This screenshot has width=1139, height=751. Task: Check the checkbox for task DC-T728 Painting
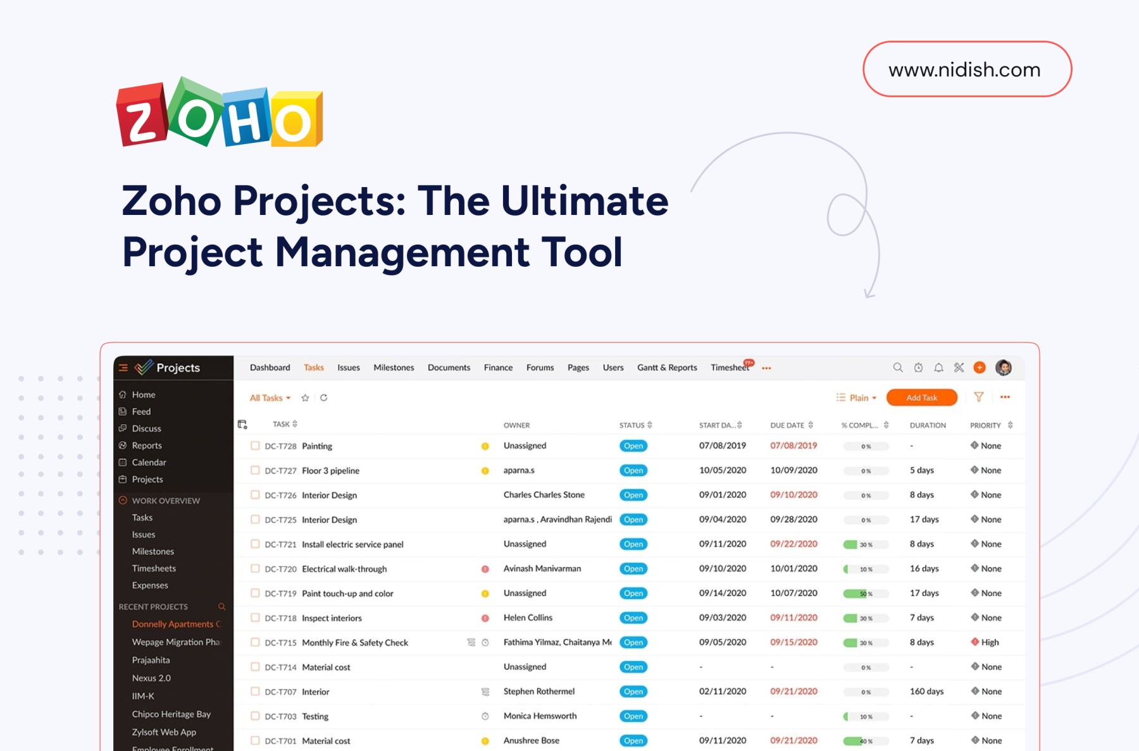coord(255,446)
